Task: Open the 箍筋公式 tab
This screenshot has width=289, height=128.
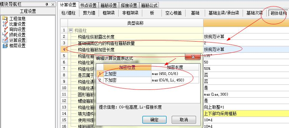Action: [149, 5]
